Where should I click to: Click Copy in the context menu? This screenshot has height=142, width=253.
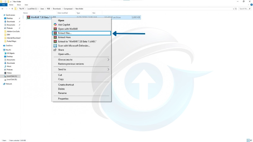pos(82,79)
